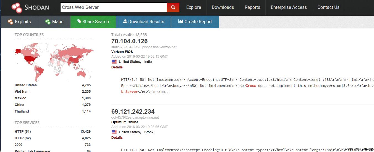The width and height of the screenshot is (374, 152).
Task: Focus the search box containing Cross Web Server
Action: pos(114,7)
